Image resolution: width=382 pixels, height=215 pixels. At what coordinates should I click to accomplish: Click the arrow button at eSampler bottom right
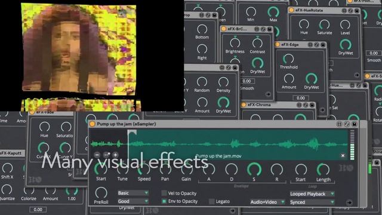[349, 202]
